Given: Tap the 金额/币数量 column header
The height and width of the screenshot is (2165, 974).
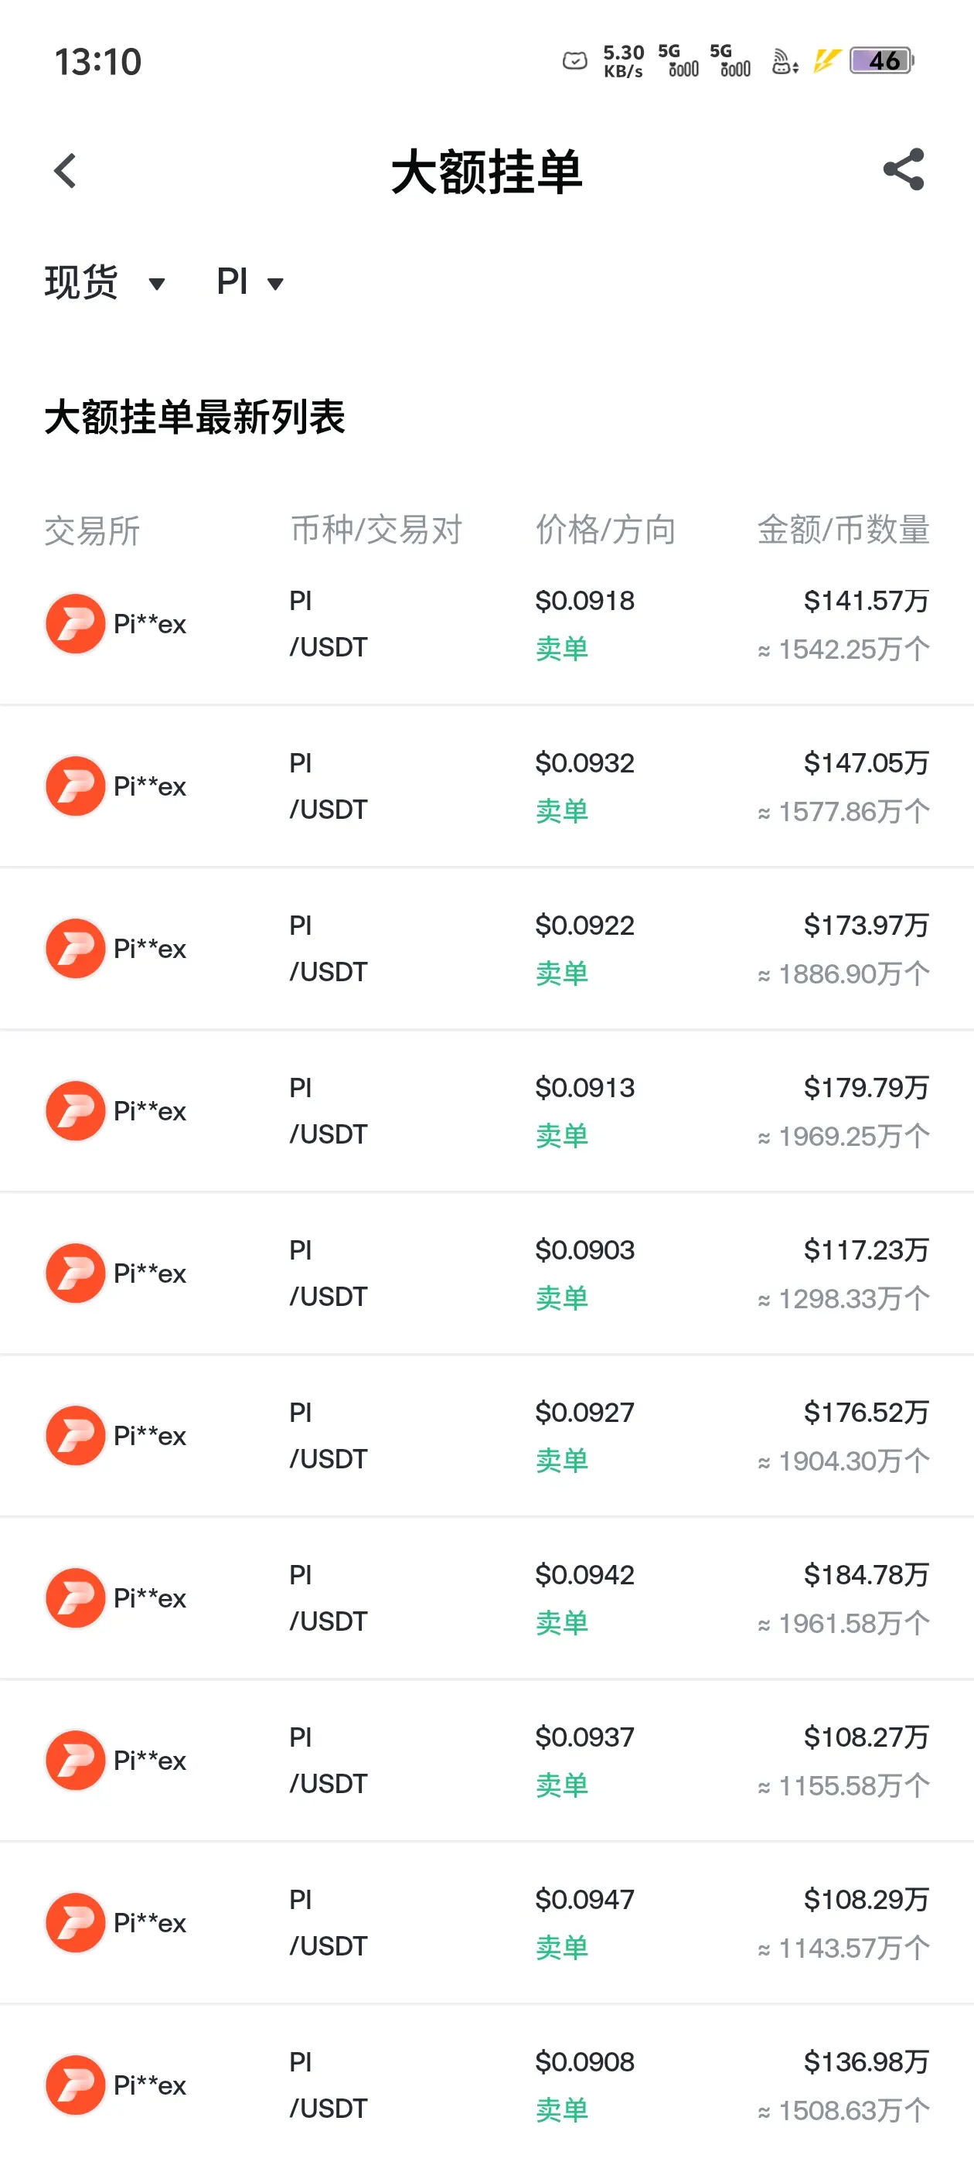Looking at the screenshot, I should [843, 530].
